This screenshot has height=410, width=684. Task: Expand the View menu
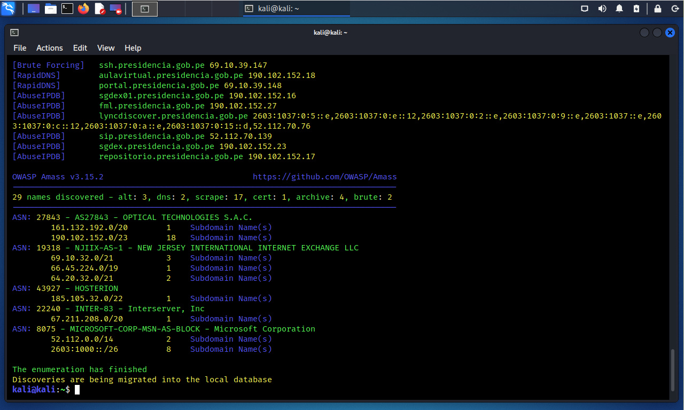point(106,48)
